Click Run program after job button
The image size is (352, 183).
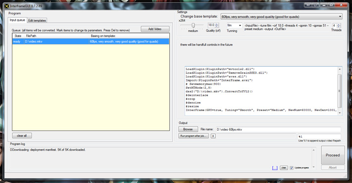click(194, 136)
